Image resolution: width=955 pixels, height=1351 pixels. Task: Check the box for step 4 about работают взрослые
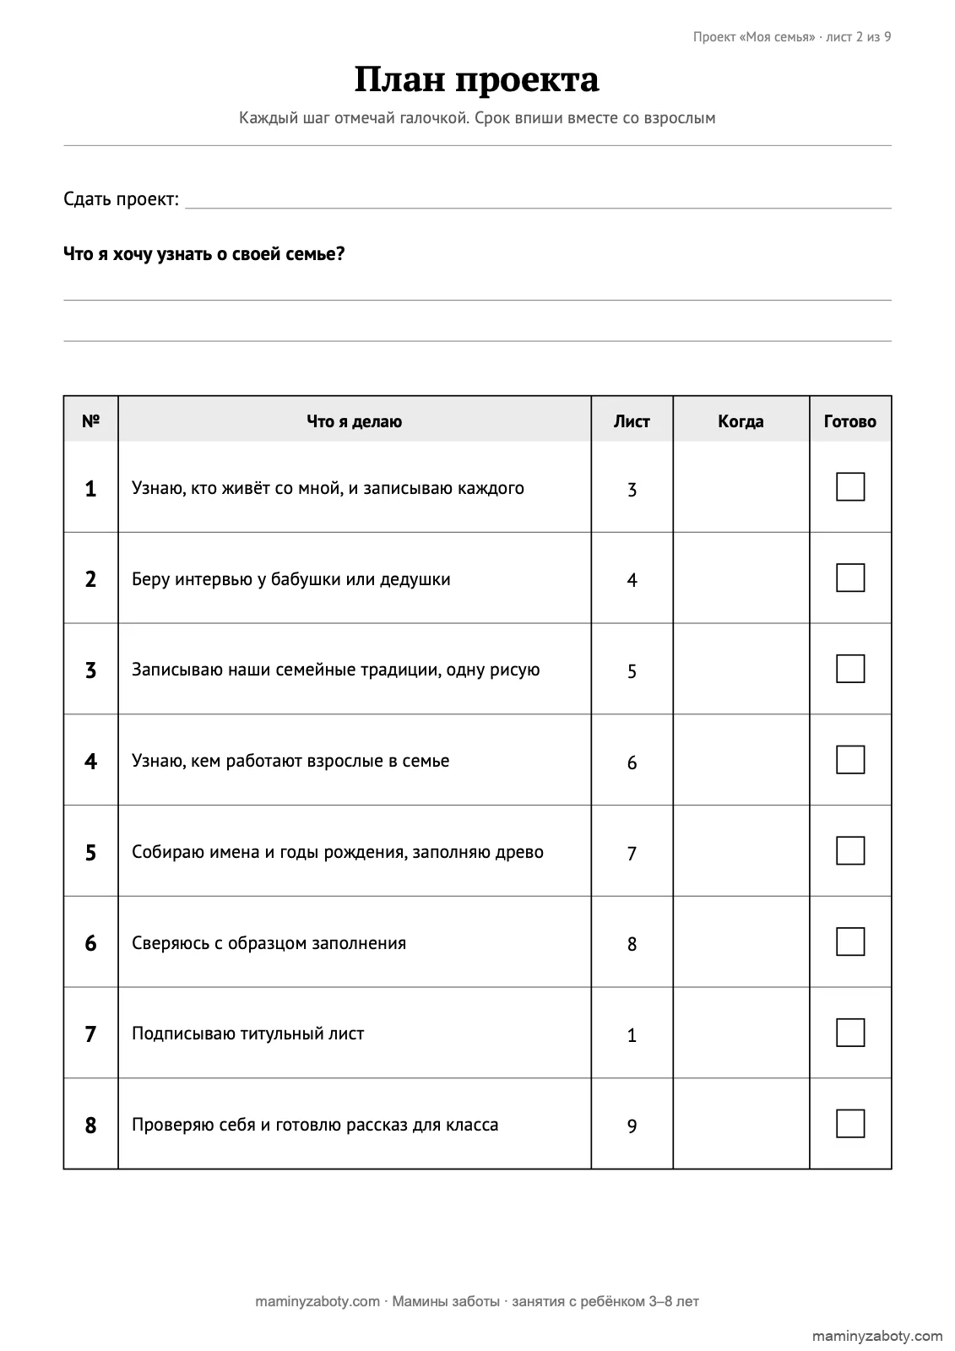coord(850,760)
